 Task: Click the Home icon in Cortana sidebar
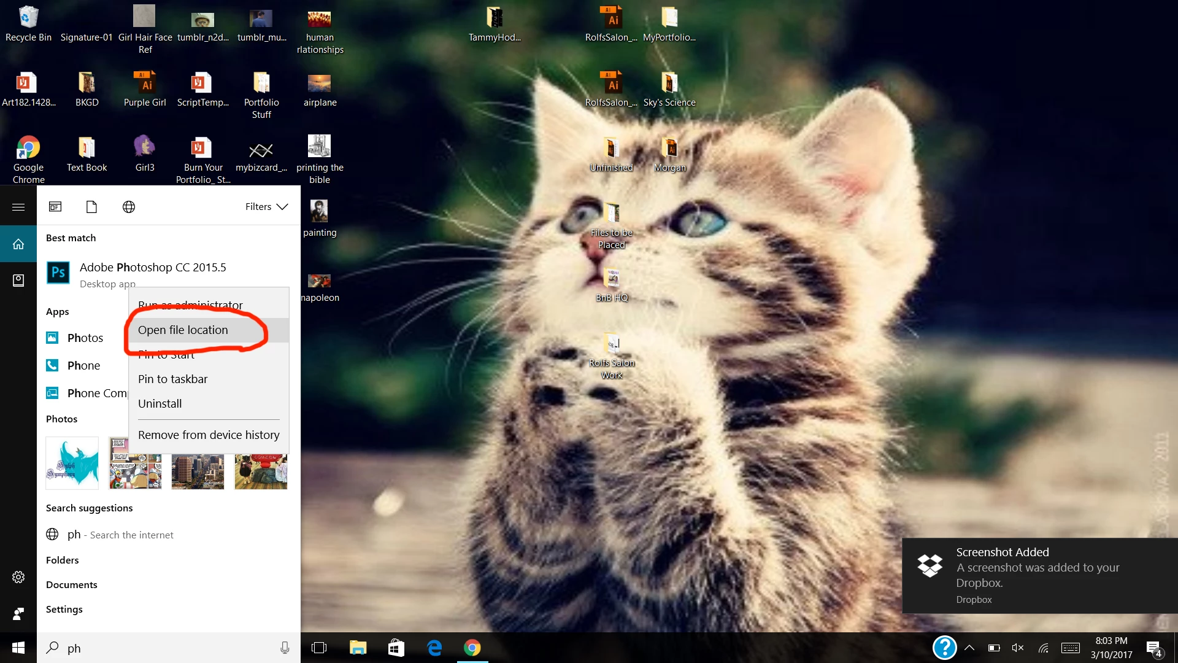18,244
